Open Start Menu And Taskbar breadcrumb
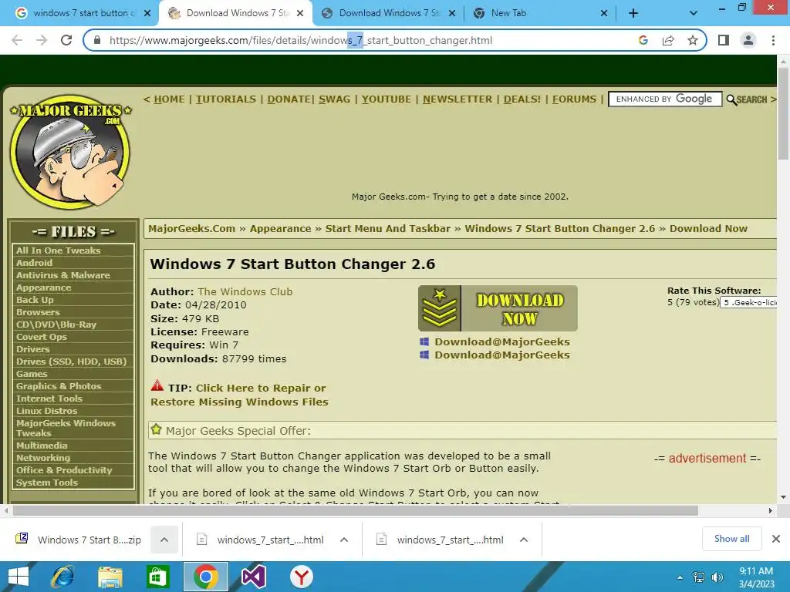Screen dimensions: 790x592 (x=387, y=228)
